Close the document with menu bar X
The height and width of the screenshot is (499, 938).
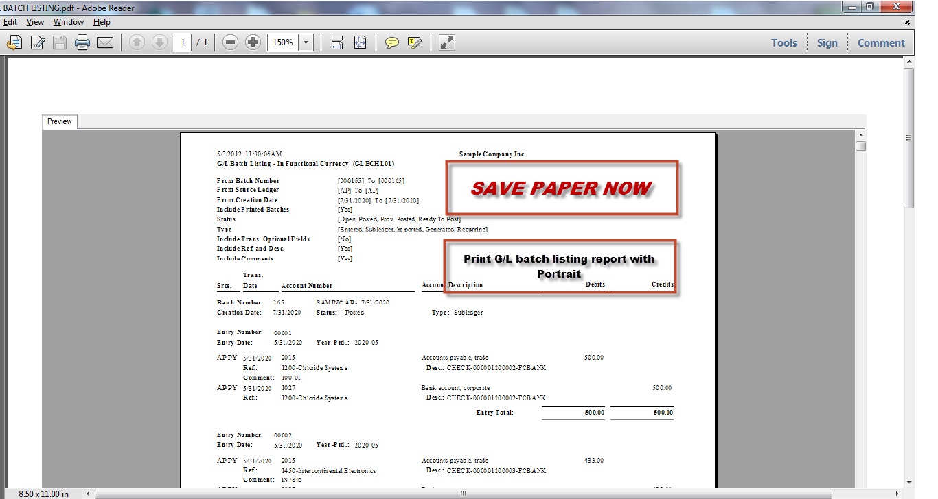pos(907,22)
